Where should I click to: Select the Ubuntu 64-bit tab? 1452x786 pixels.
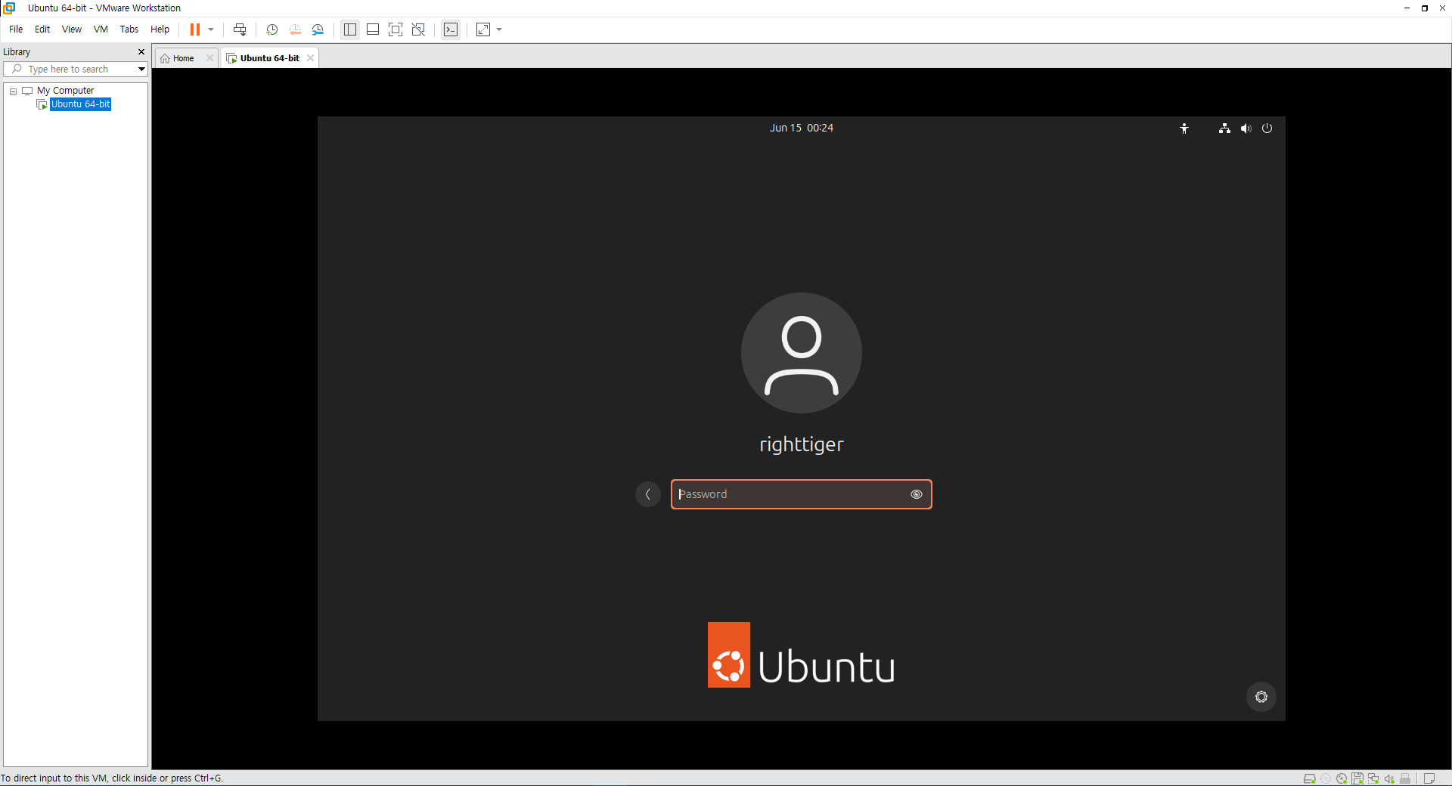click(270, 58)
